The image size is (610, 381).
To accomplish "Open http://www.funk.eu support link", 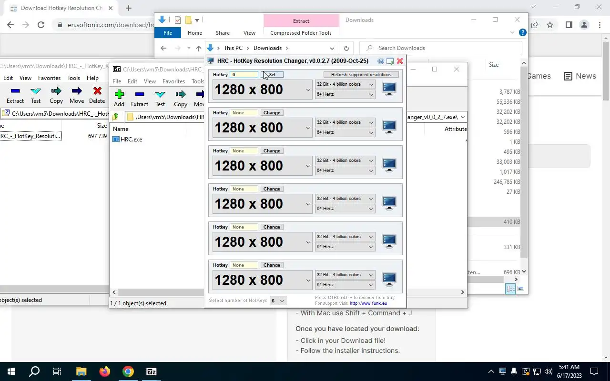I will click(368, 303).
